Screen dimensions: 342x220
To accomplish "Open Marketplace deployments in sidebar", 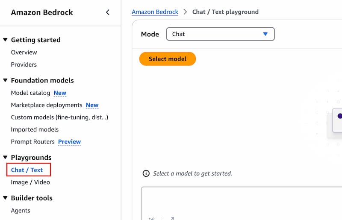I will click(x=47, y=105).
